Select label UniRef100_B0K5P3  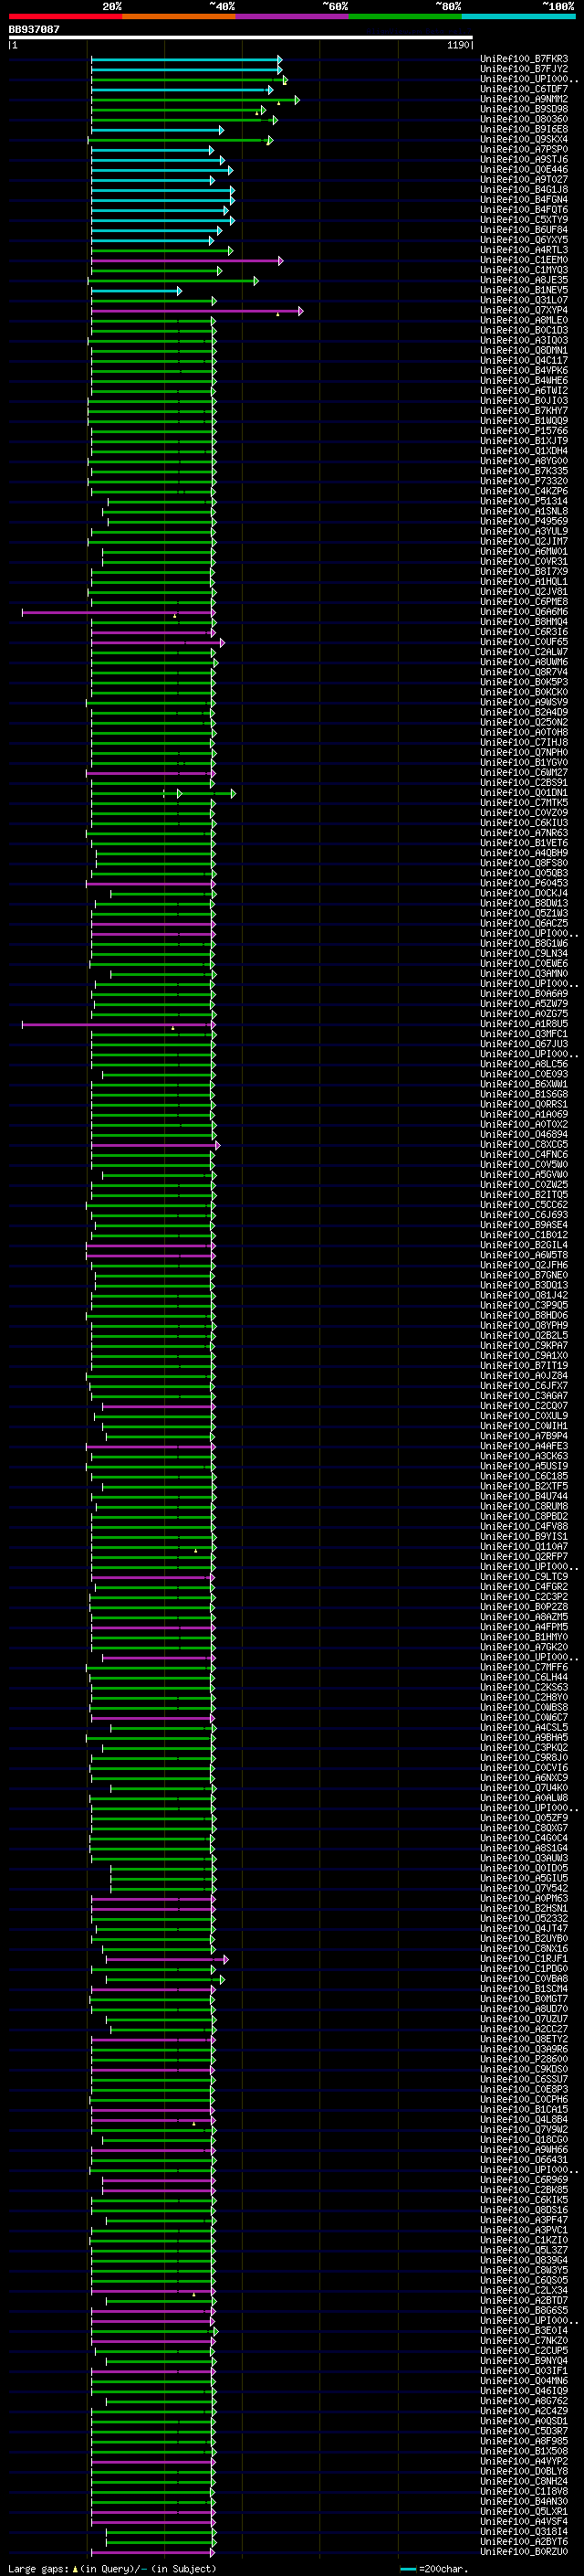(x=524, y=682)
